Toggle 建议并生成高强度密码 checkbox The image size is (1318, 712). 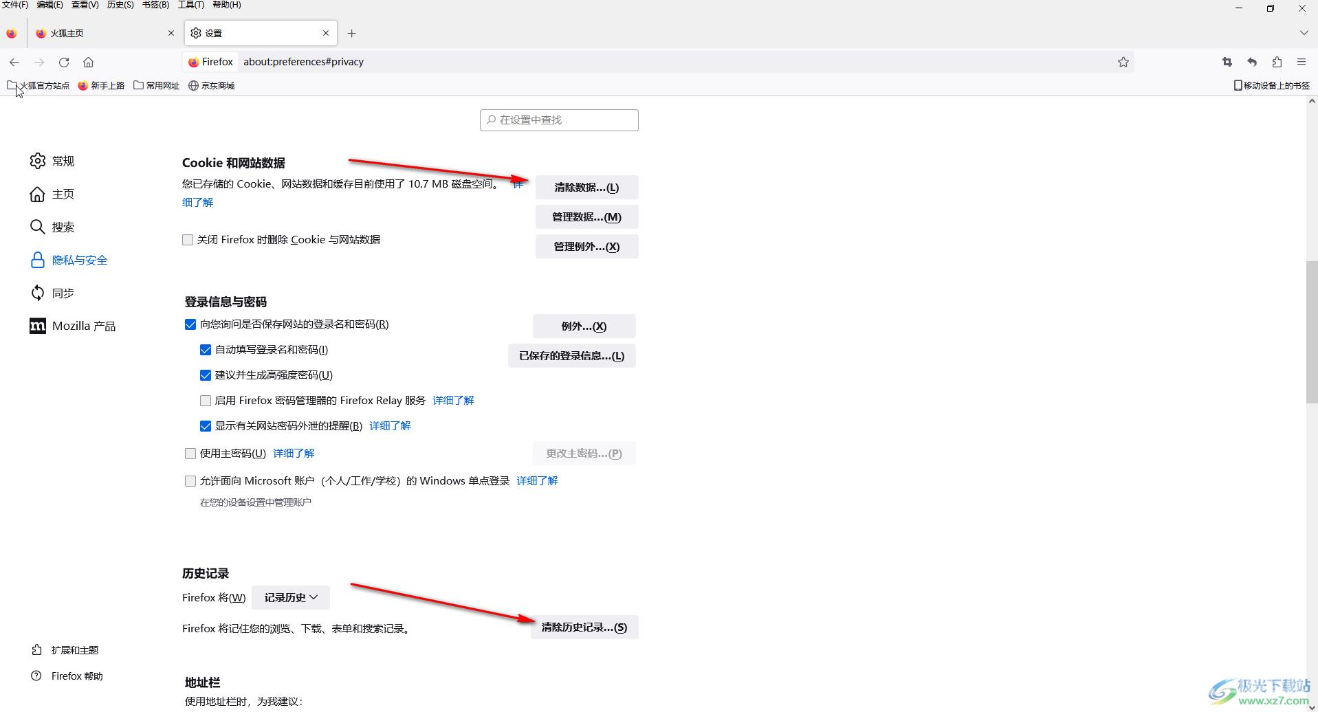coord(206,375)
